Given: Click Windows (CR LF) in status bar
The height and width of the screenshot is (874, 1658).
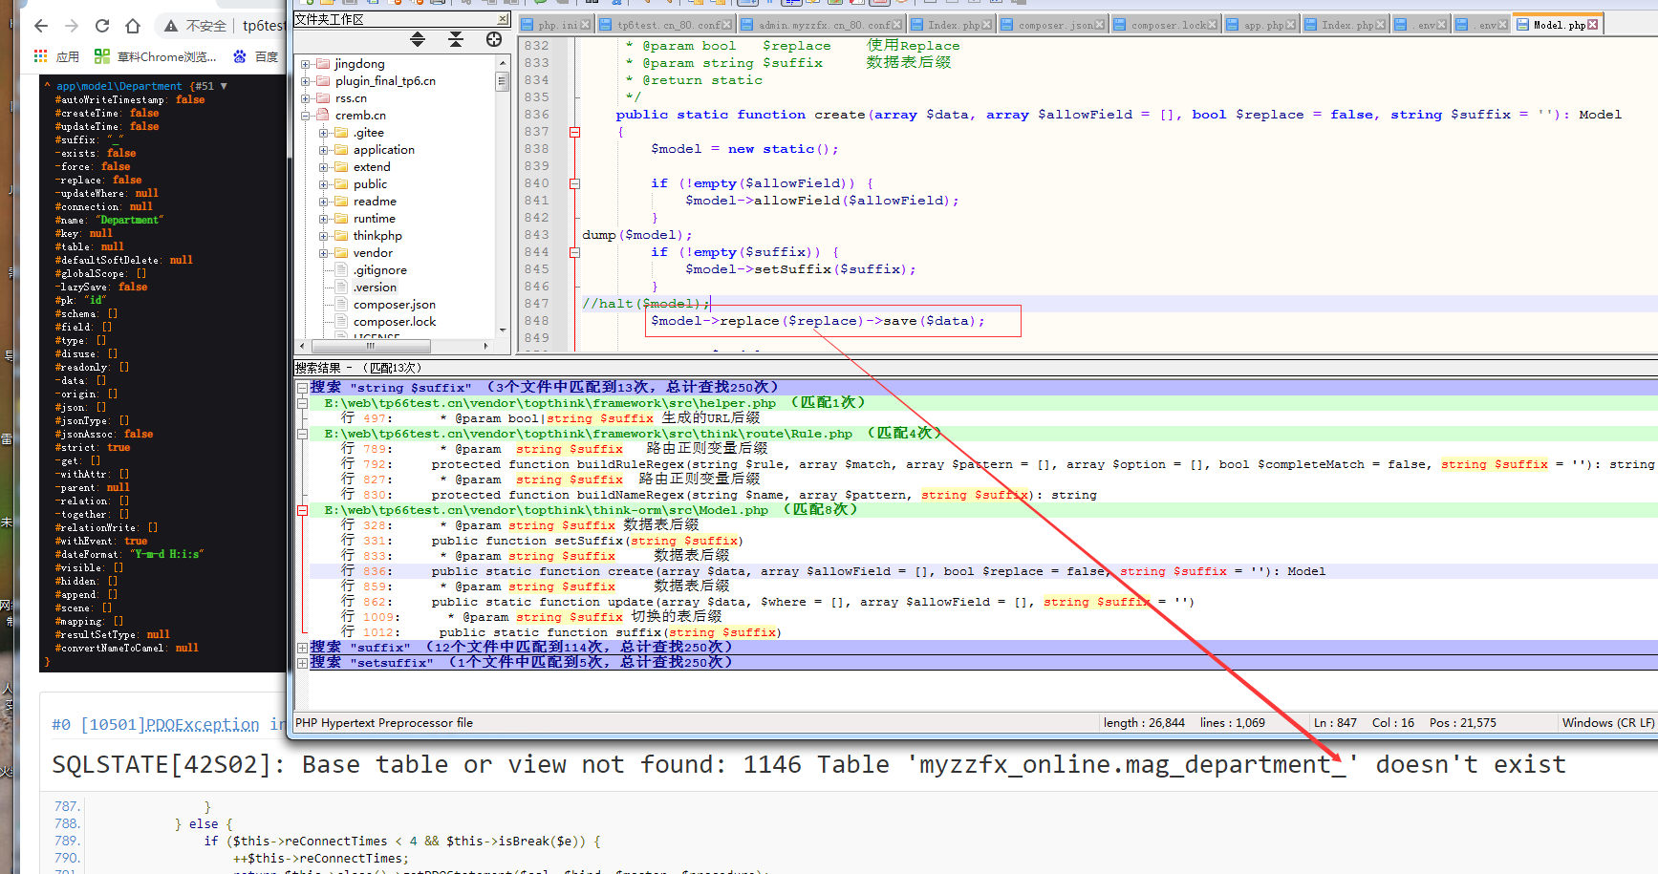Looking at the screenshot, I should point(1608,723).
